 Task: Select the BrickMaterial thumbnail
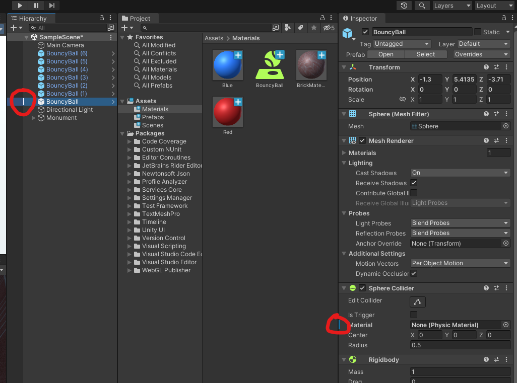pyautogui.click(x=311, y=65)
